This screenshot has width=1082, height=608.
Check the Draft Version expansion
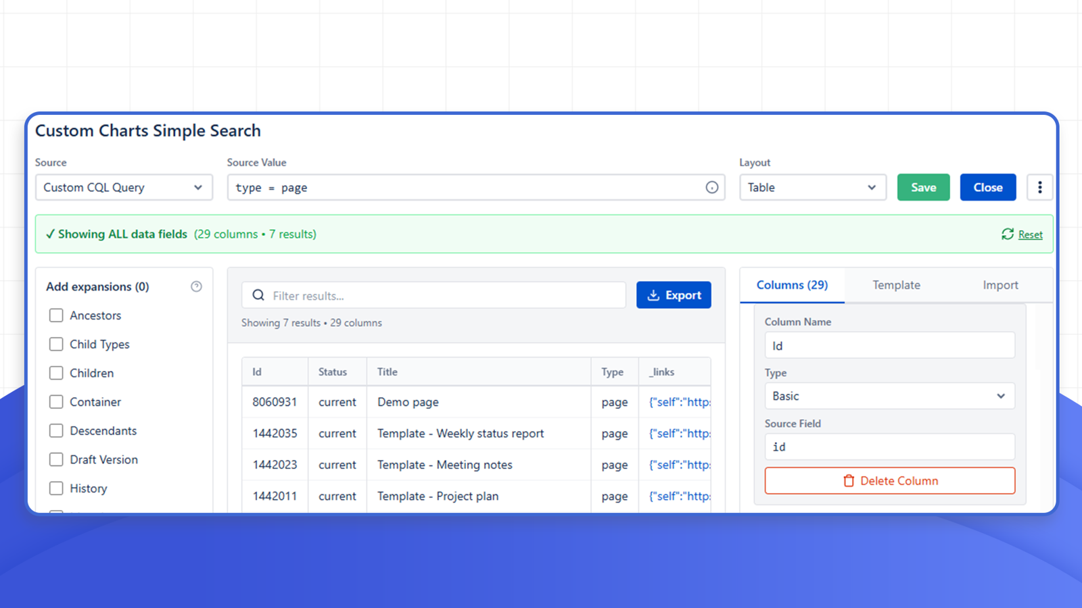(x=56, y=459)
